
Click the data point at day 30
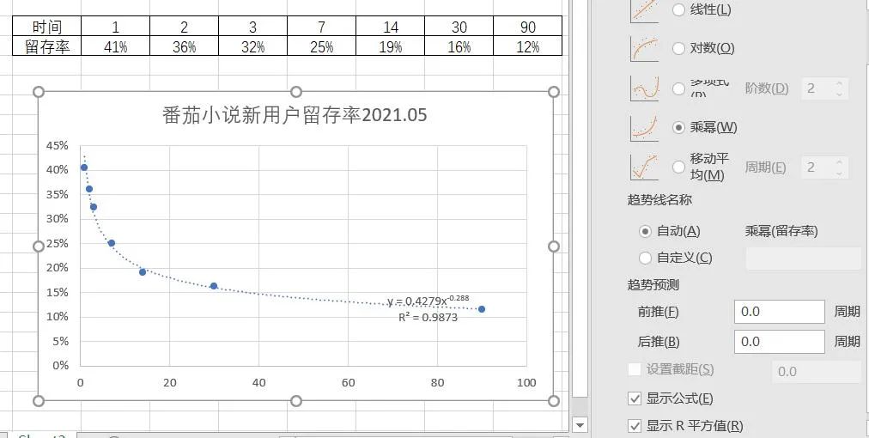214,286
